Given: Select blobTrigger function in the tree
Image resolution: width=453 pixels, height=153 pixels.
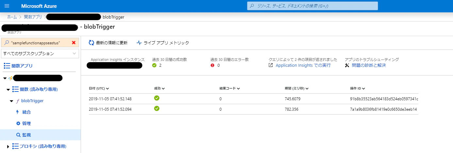Looking at the screenshot, I should [x=32, y=101].
